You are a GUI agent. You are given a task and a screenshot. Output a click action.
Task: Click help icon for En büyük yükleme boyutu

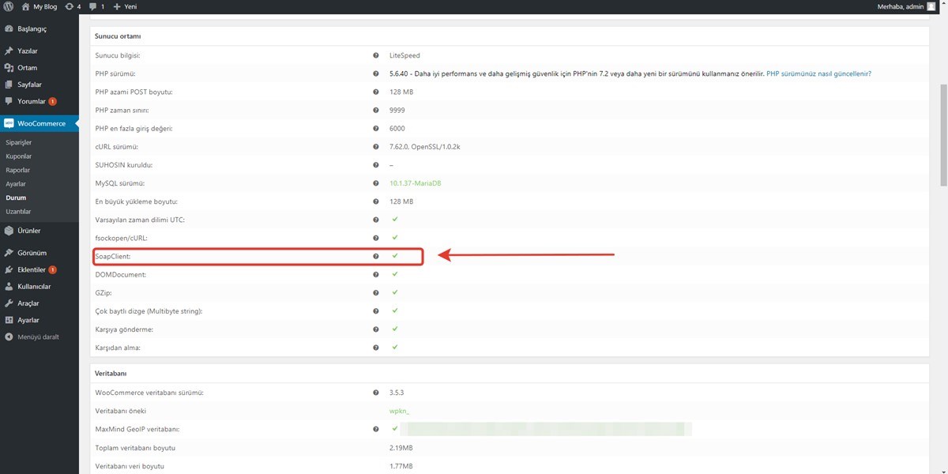click(376, 201)
